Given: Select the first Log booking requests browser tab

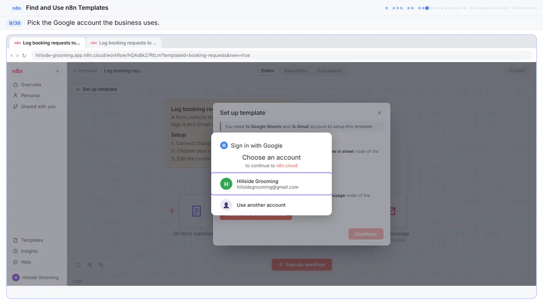Looking at the screenshot, I should [47, 43].
